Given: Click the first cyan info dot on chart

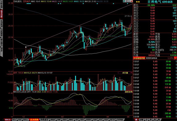Looking at the screenshot, I should (27, 4).
